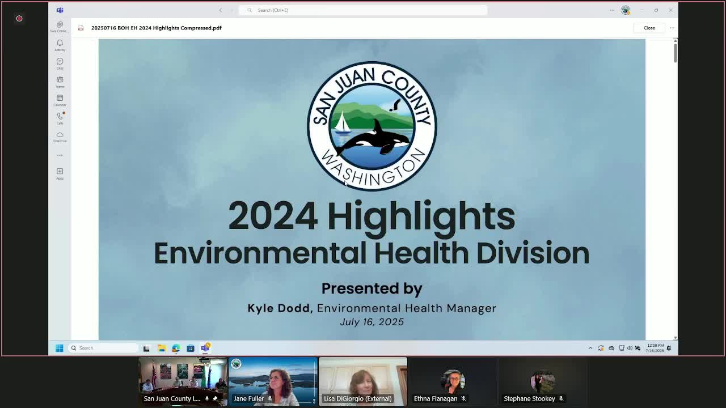
Task: Unmute Ethna Flanagan's microphone
Action: [x=464, y=398]
